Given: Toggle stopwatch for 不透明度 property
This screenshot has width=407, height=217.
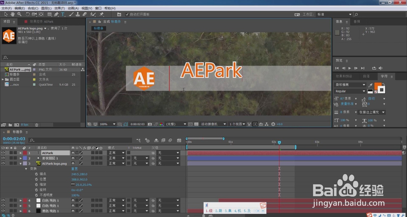Looking at the screenshot, I should click(37, 195).
